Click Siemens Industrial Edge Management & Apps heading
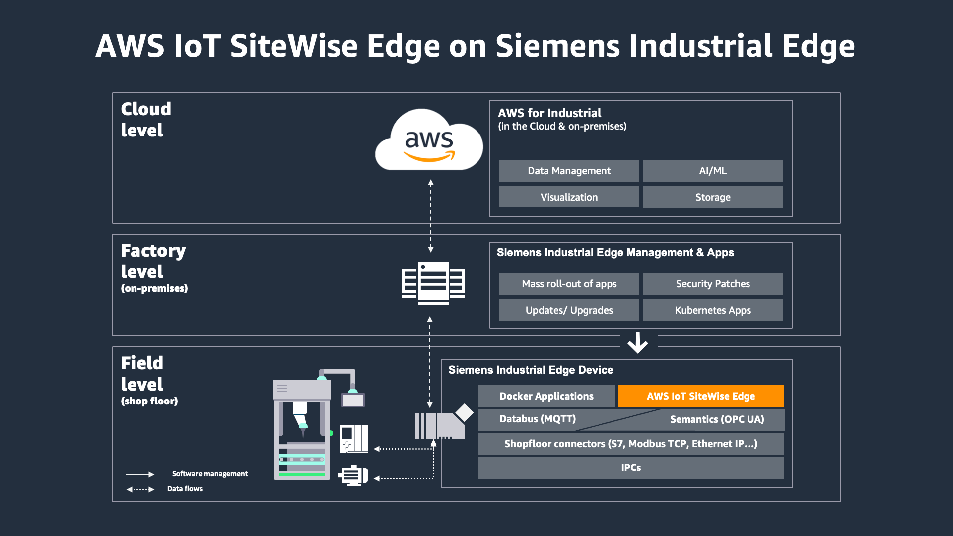Image resolution: width=953 pixels, height=536 pixels. (615, 253)
